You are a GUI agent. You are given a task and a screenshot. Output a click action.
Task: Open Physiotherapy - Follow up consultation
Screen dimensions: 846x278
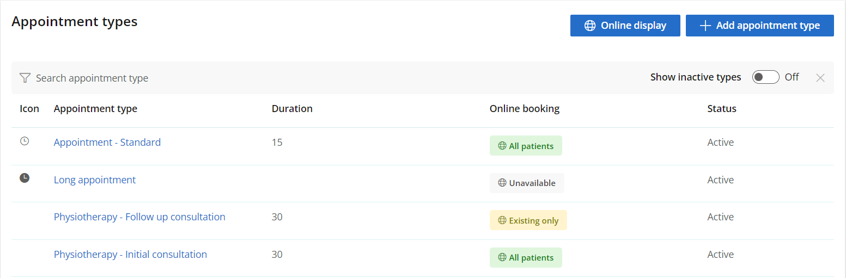tap(139, 217)
